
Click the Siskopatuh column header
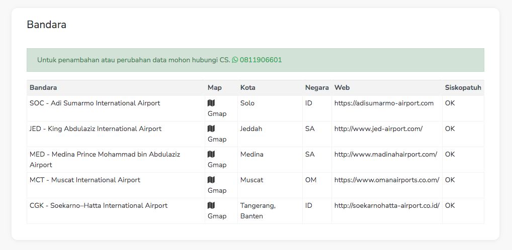pos(463,87)
